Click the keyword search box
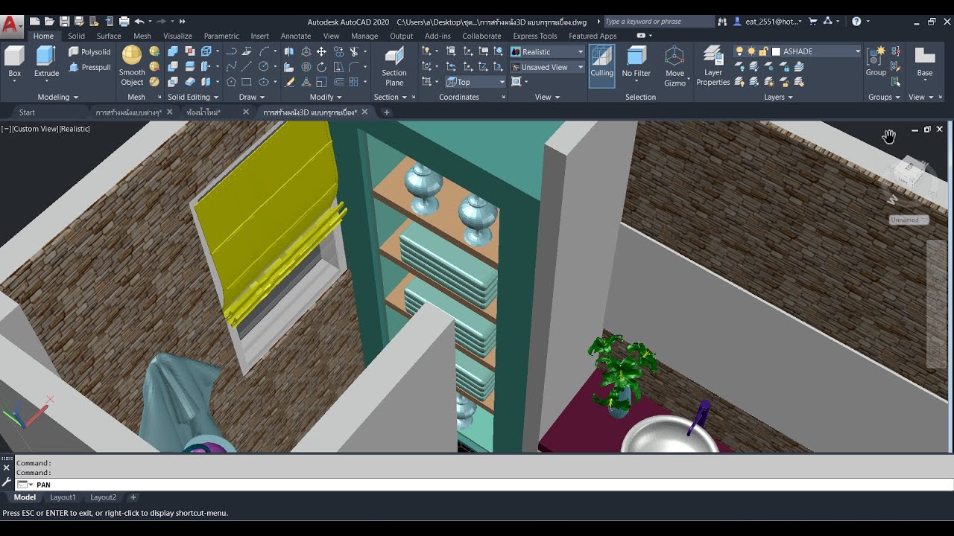Screen dimensions: 954x536 point(658,22)
